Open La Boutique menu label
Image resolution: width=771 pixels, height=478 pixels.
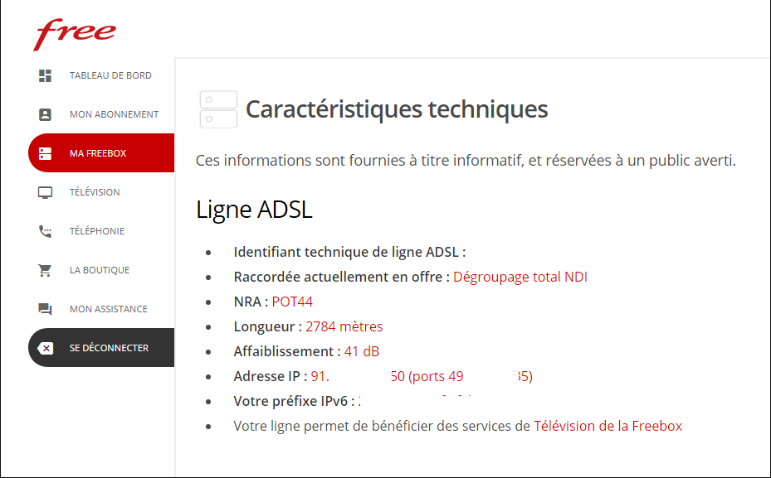pos(100,270)
